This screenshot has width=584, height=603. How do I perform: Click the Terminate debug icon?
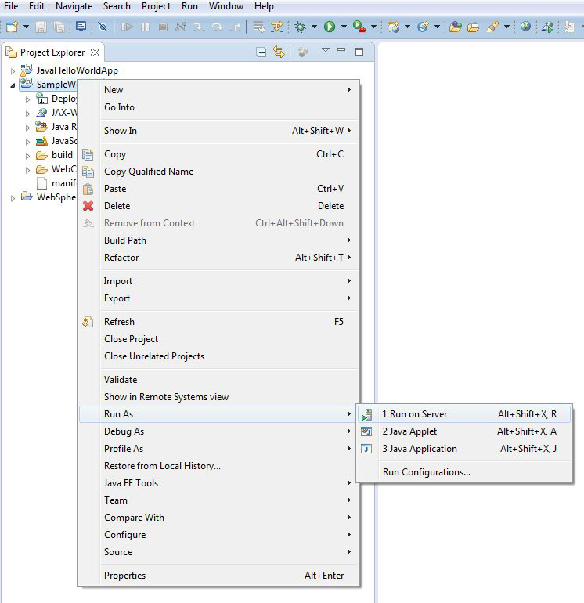pyautogui.click(x=163, y=27)
